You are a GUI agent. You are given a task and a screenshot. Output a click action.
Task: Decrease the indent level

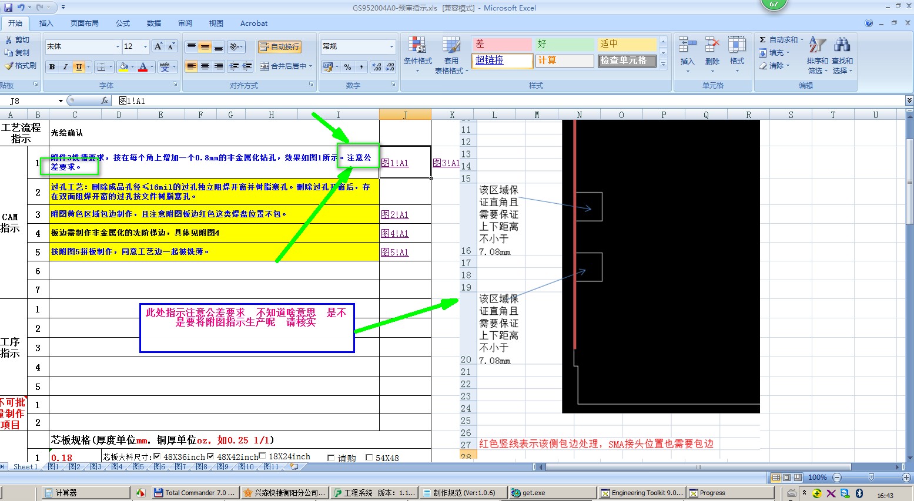click(234, 66)
